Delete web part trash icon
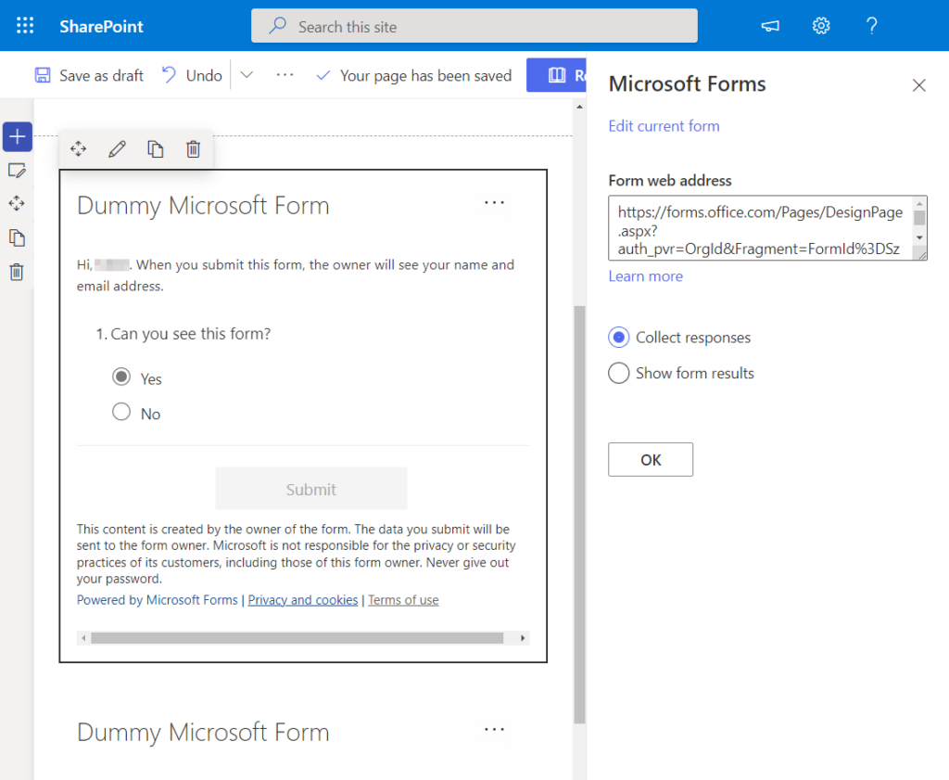949x780 pixels. coord(193,149)
